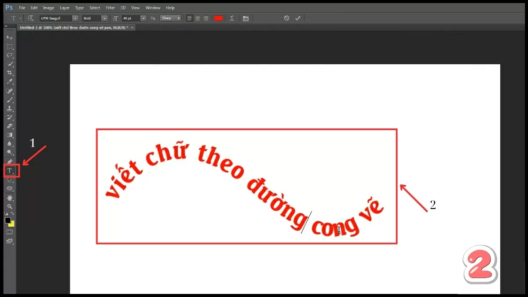This screenshot has width=528, height=297.
Task: Enable right text alignment
Action: point(206,18)
